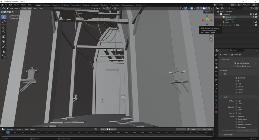Enable Render Single Layer checkbox
The image size is (259, 140).
tap(236, 66)
